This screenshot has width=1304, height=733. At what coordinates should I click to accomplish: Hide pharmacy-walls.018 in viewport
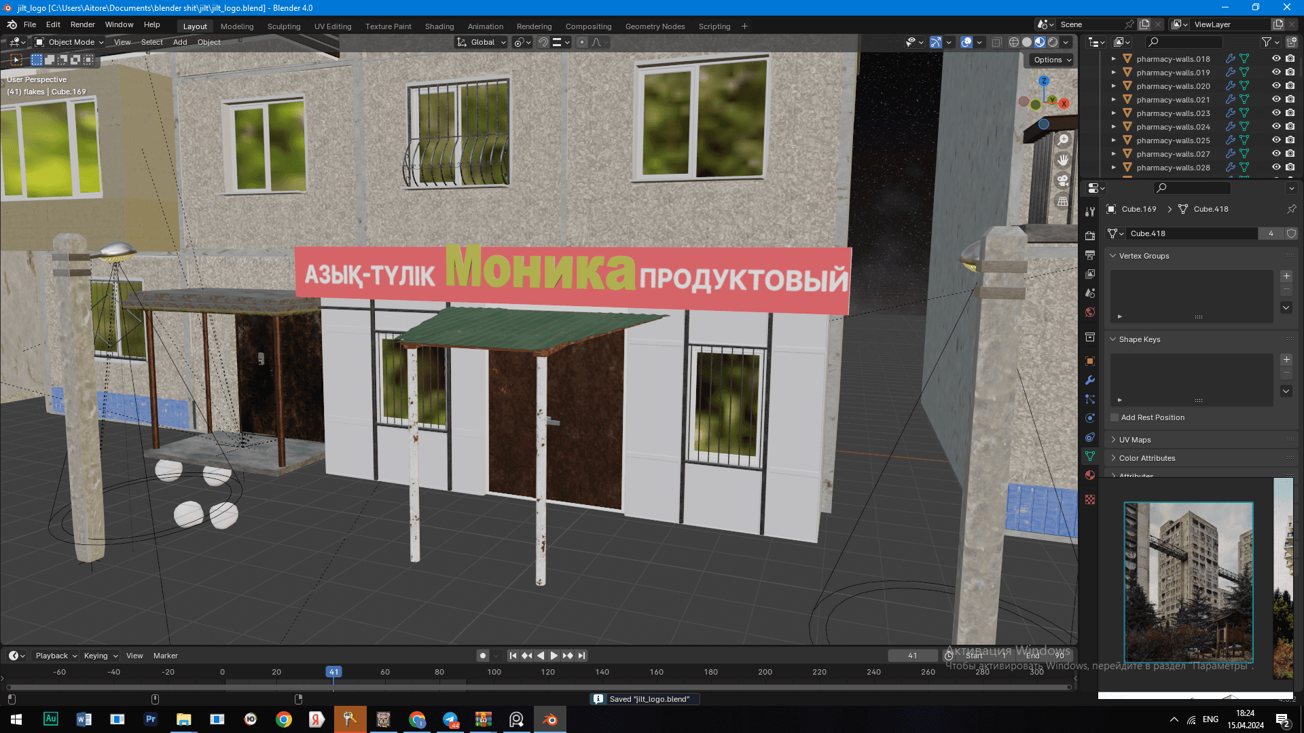click(1276, 59)
